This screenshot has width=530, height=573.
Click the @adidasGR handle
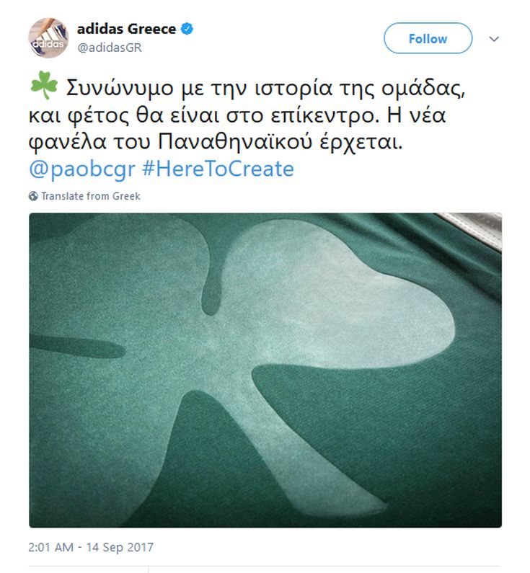click(110, 48)
